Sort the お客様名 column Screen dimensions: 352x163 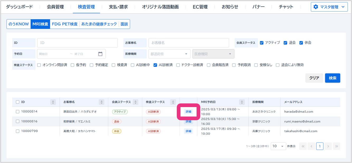pos(101,102)
